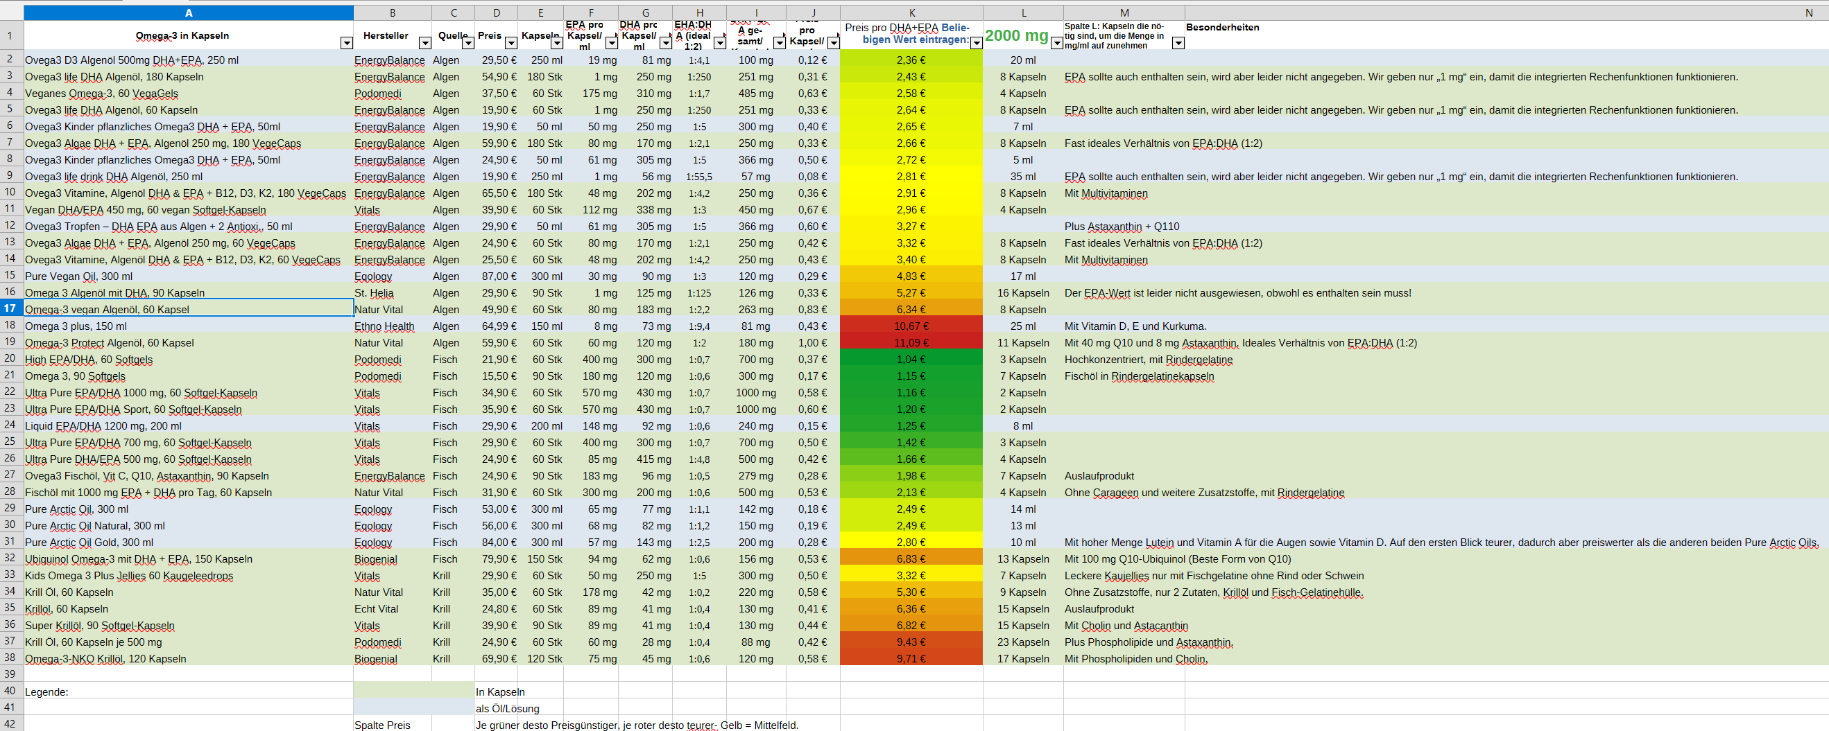Image resolution: width=1829 pixels, height=731 pixels.
Task: Open the Preis column filter dropdown
Action: click(510, 43)
